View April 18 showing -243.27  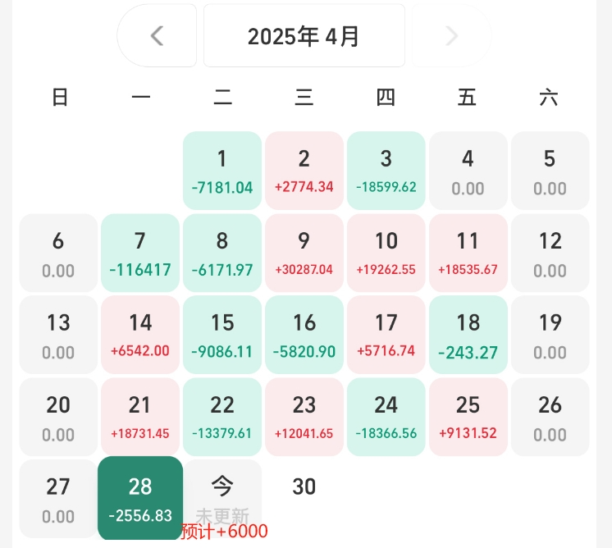click(x=468, y=335)
